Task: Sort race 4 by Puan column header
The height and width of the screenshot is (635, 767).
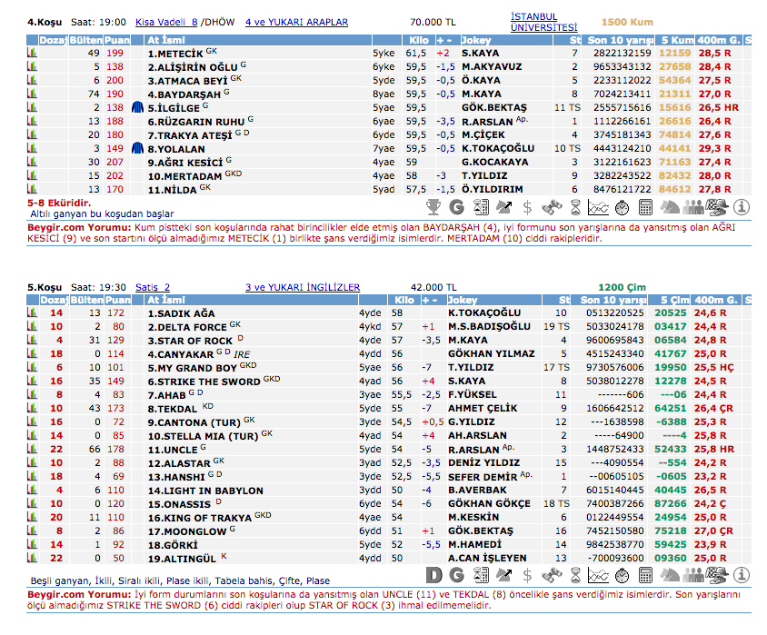Action: click(x=116, y=41)
